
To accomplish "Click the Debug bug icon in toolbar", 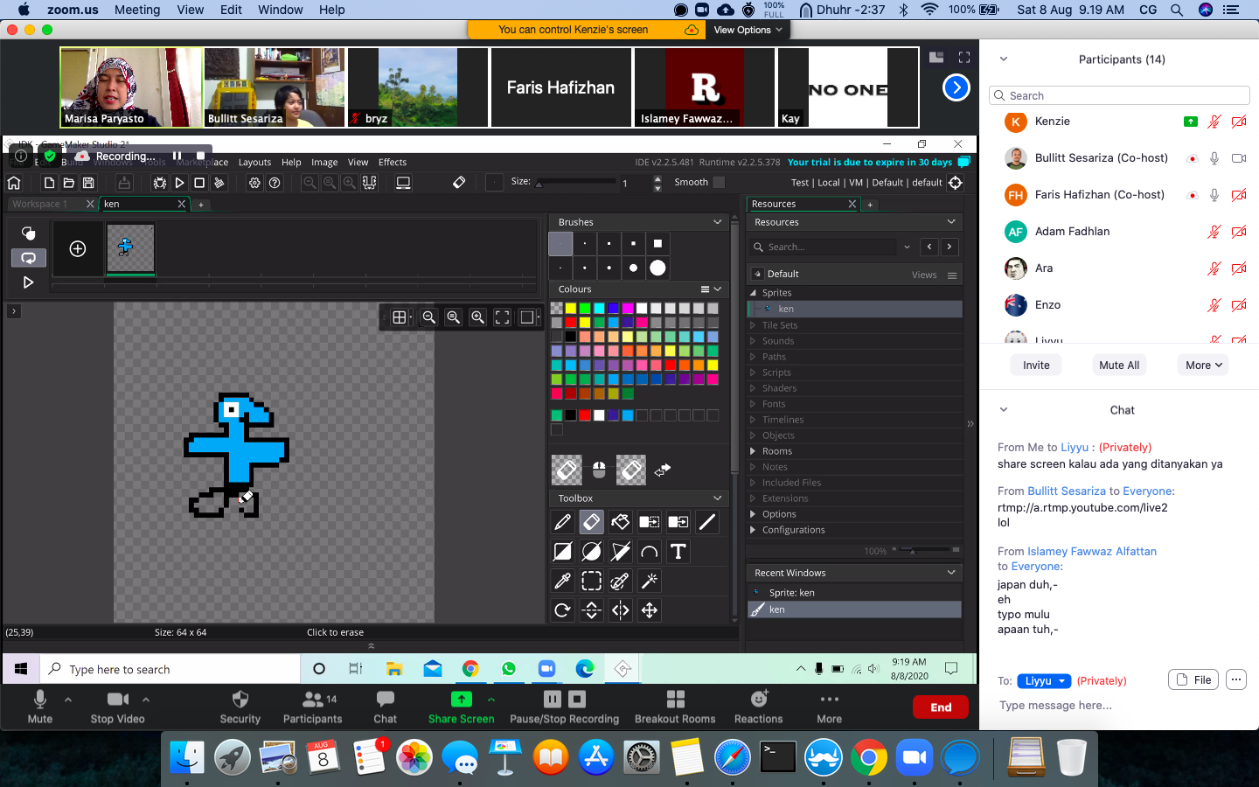I will pos(159,183).
